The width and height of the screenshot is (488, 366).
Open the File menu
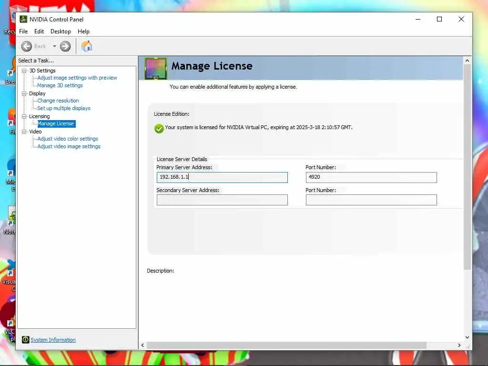tap(23, 31)
